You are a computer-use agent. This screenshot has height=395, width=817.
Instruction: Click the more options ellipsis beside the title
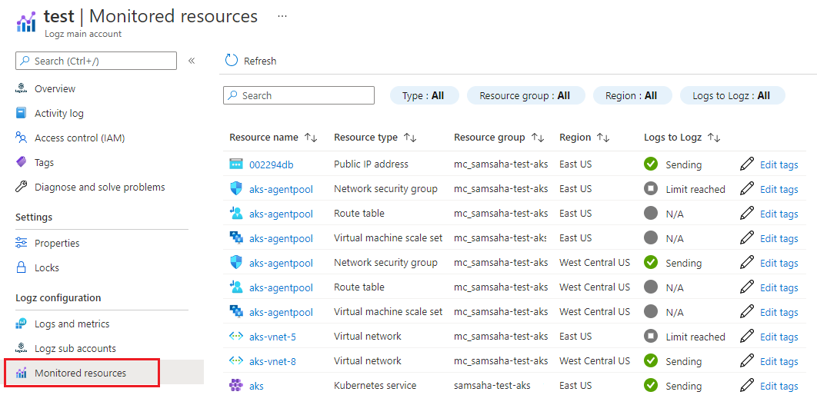pyautogui.click(x=282, y=16)
